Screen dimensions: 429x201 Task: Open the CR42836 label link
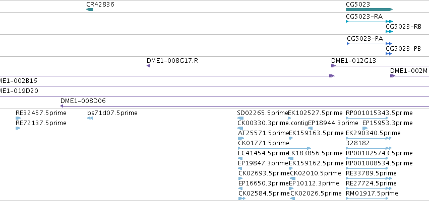pos(100,5)
